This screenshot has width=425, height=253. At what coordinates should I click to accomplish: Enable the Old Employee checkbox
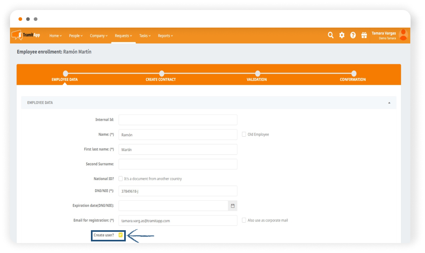coord(244,134)
